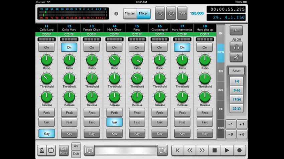Tap the TAP tempo button
This screenshot has width=284, height=159.
(182, 13)
